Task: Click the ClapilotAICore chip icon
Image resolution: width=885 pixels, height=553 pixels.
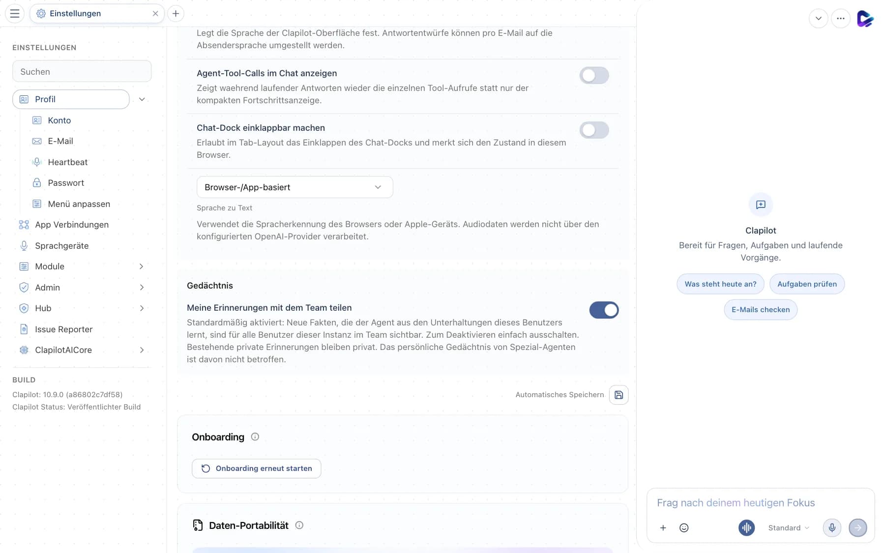Action: click(24, 350)
